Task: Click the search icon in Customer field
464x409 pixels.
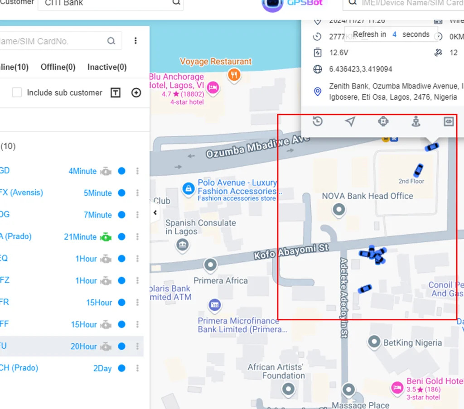Action: [176, 2]
